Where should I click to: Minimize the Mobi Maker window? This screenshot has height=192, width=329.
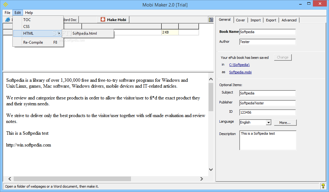(300, 4)
